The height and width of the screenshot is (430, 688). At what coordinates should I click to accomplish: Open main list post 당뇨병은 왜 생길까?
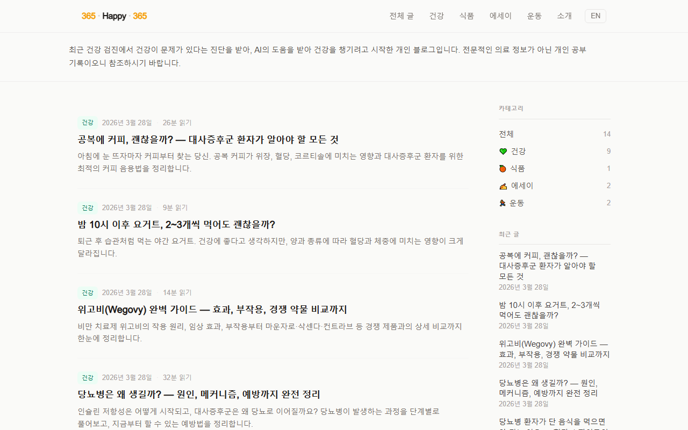tap(199, 395)
